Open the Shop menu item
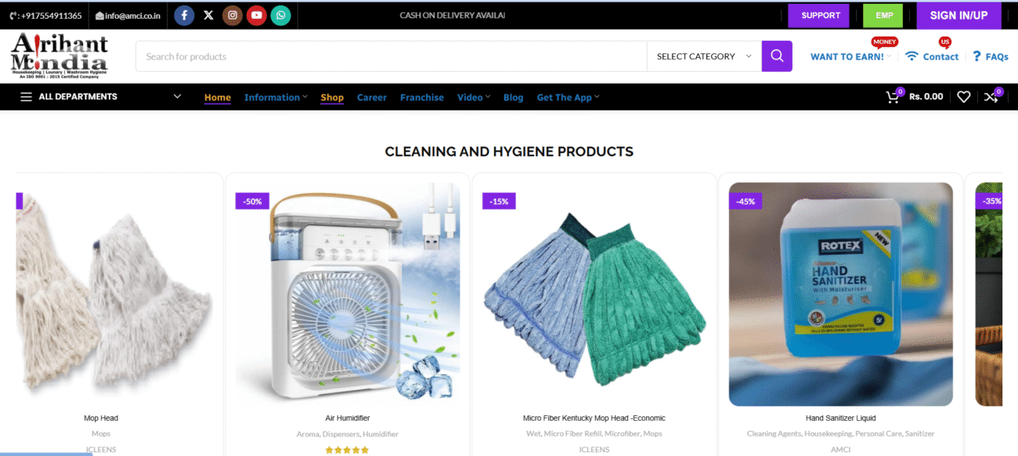The image size is (1018, 456). (332, 97)
